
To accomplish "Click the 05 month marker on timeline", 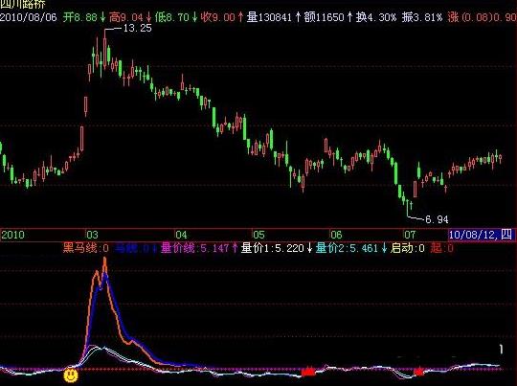I will [x=258, y=235].
